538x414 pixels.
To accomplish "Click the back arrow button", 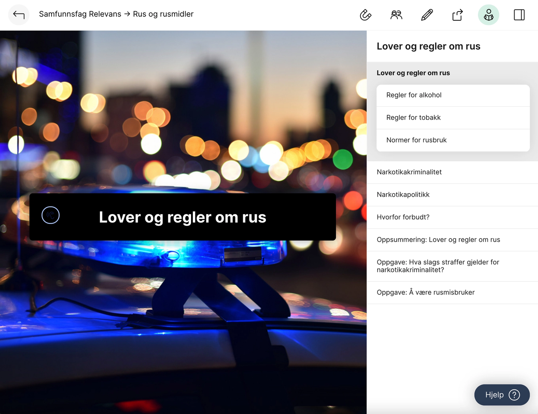I will click(x=19, y=15).
